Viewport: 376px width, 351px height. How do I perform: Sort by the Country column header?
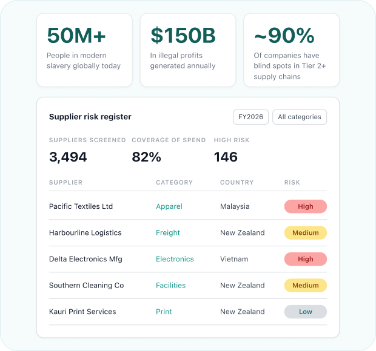click(237, 182)
